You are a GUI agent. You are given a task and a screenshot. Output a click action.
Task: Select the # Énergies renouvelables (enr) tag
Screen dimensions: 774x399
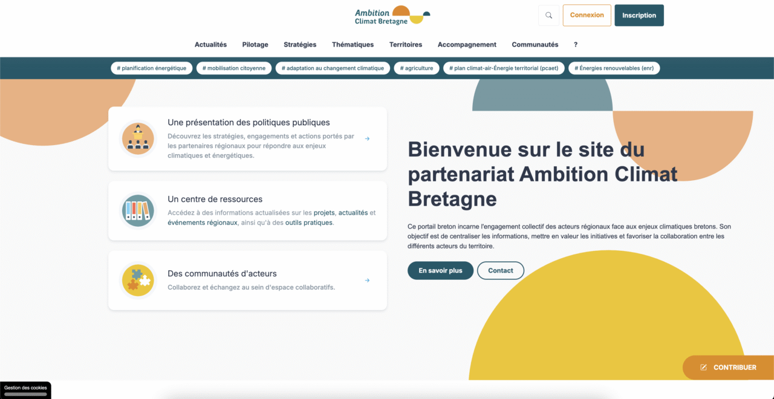pos(614,68)
